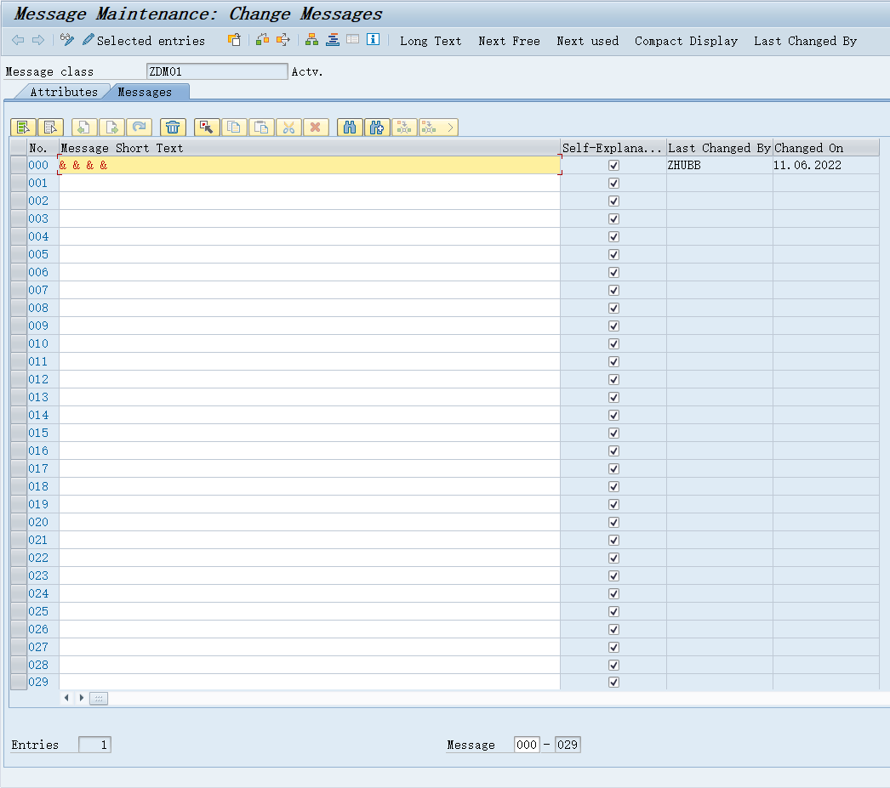Screen dimensions: 890x788
Task: Toggle Self-Explanatory checkbox for message 010
Action: [613, 343]
